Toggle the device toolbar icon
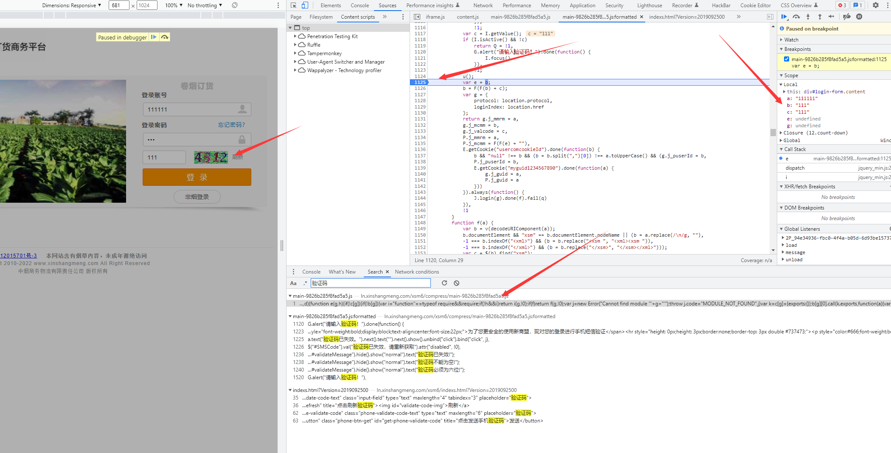This screenshot has width=891, height=453. (x=305, y=5)
